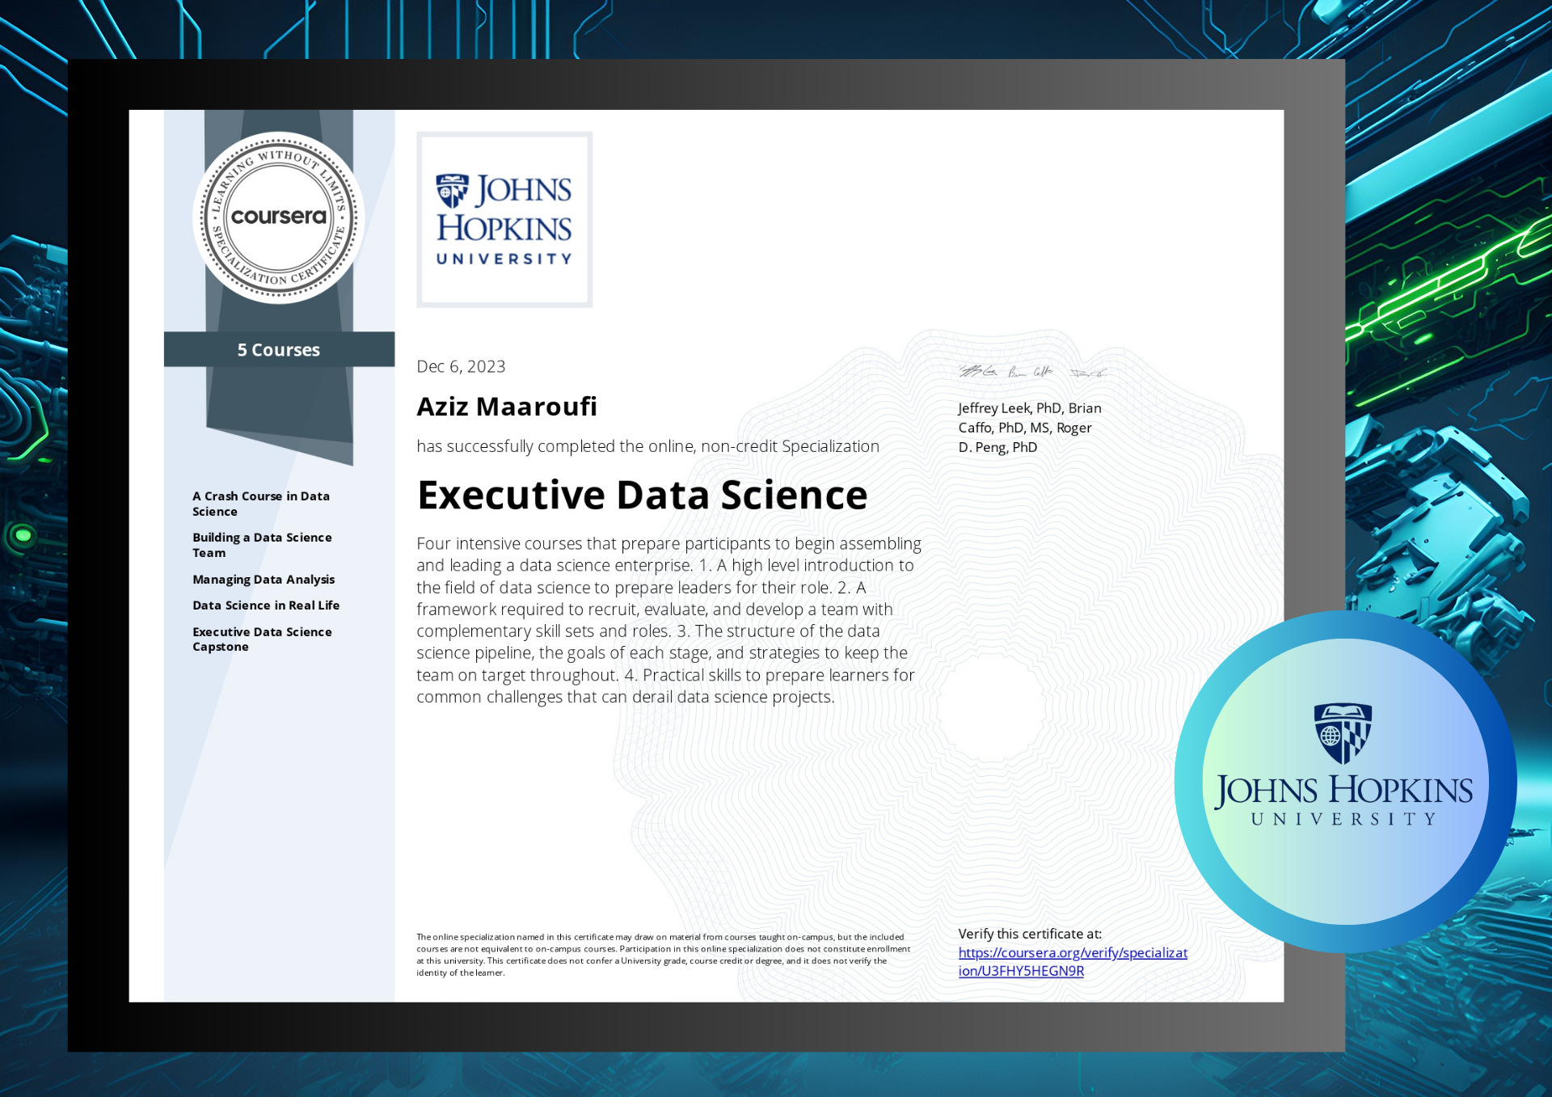Click the square Johns Hopkins University logo

(x=504, y=220)
